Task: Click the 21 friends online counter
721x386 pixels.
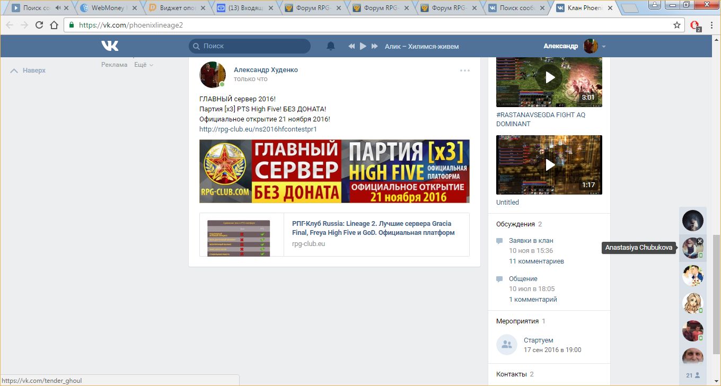Action: coord(692,375)
